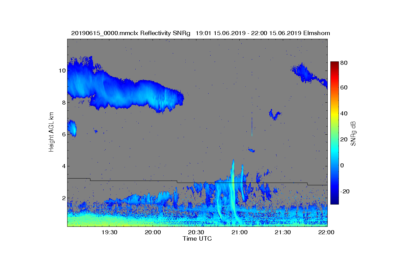This screenshot has width=405, height=270.
Task: Click the 'Height AGL km' y-axis label
Action: [x=51, y=132]
